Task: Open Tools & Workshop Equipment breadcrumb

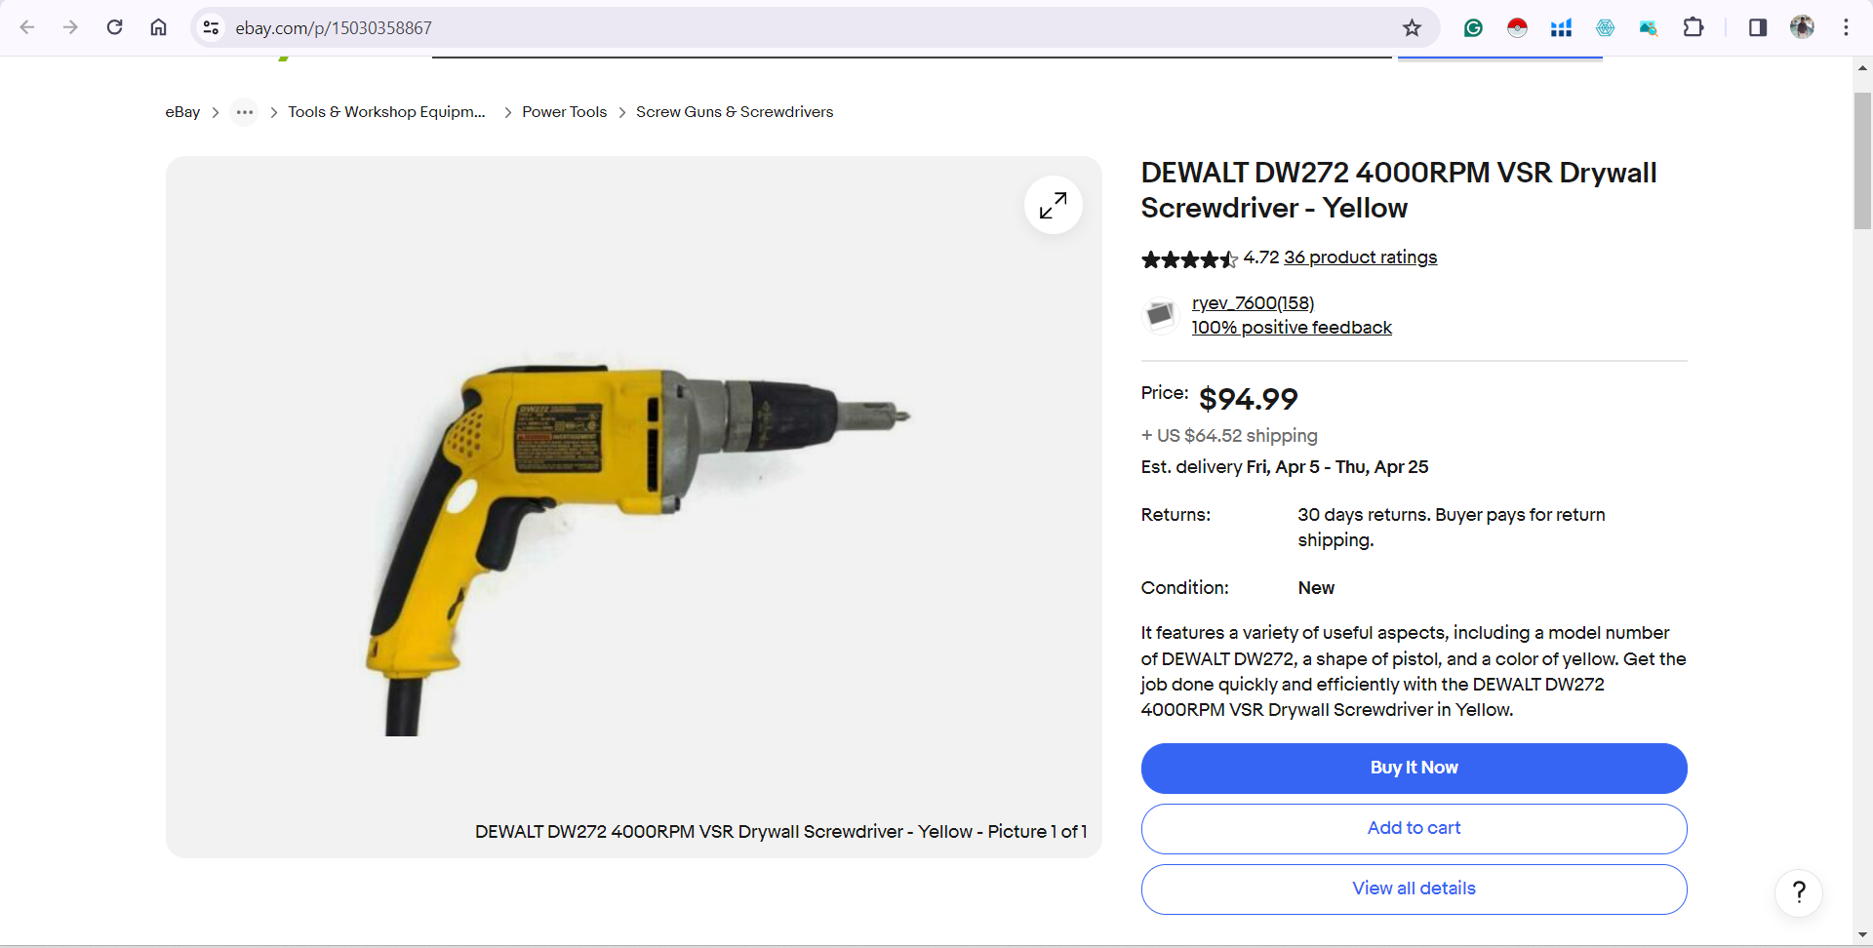Action: tap(386, 112)
